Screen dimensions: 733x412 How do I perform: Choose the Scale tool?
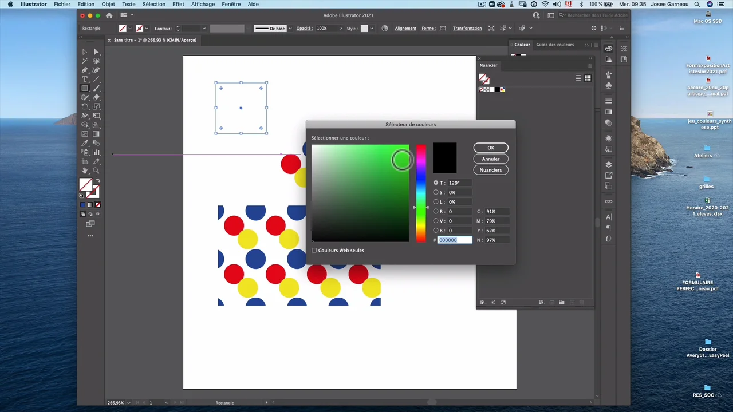click(x=96, y=106)
